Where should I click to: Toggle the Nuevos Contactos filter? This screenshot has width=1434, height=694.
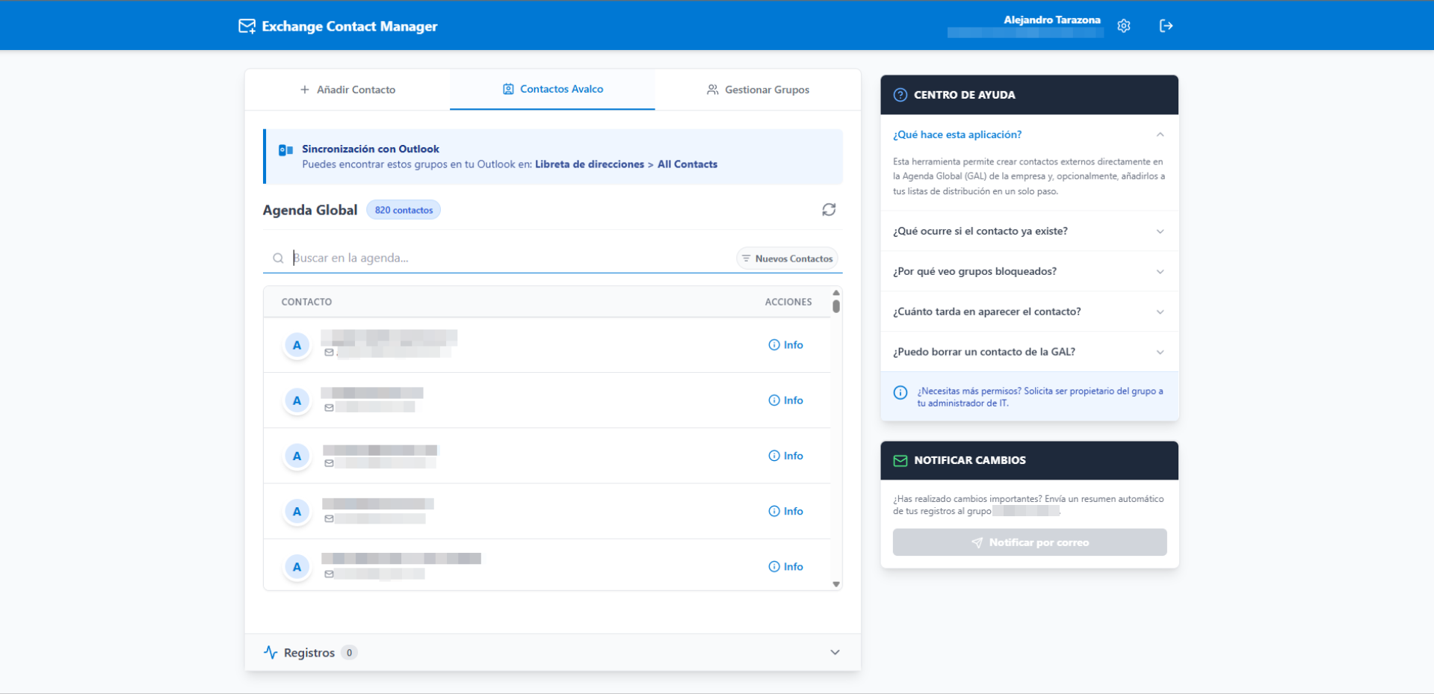point(787,258)
